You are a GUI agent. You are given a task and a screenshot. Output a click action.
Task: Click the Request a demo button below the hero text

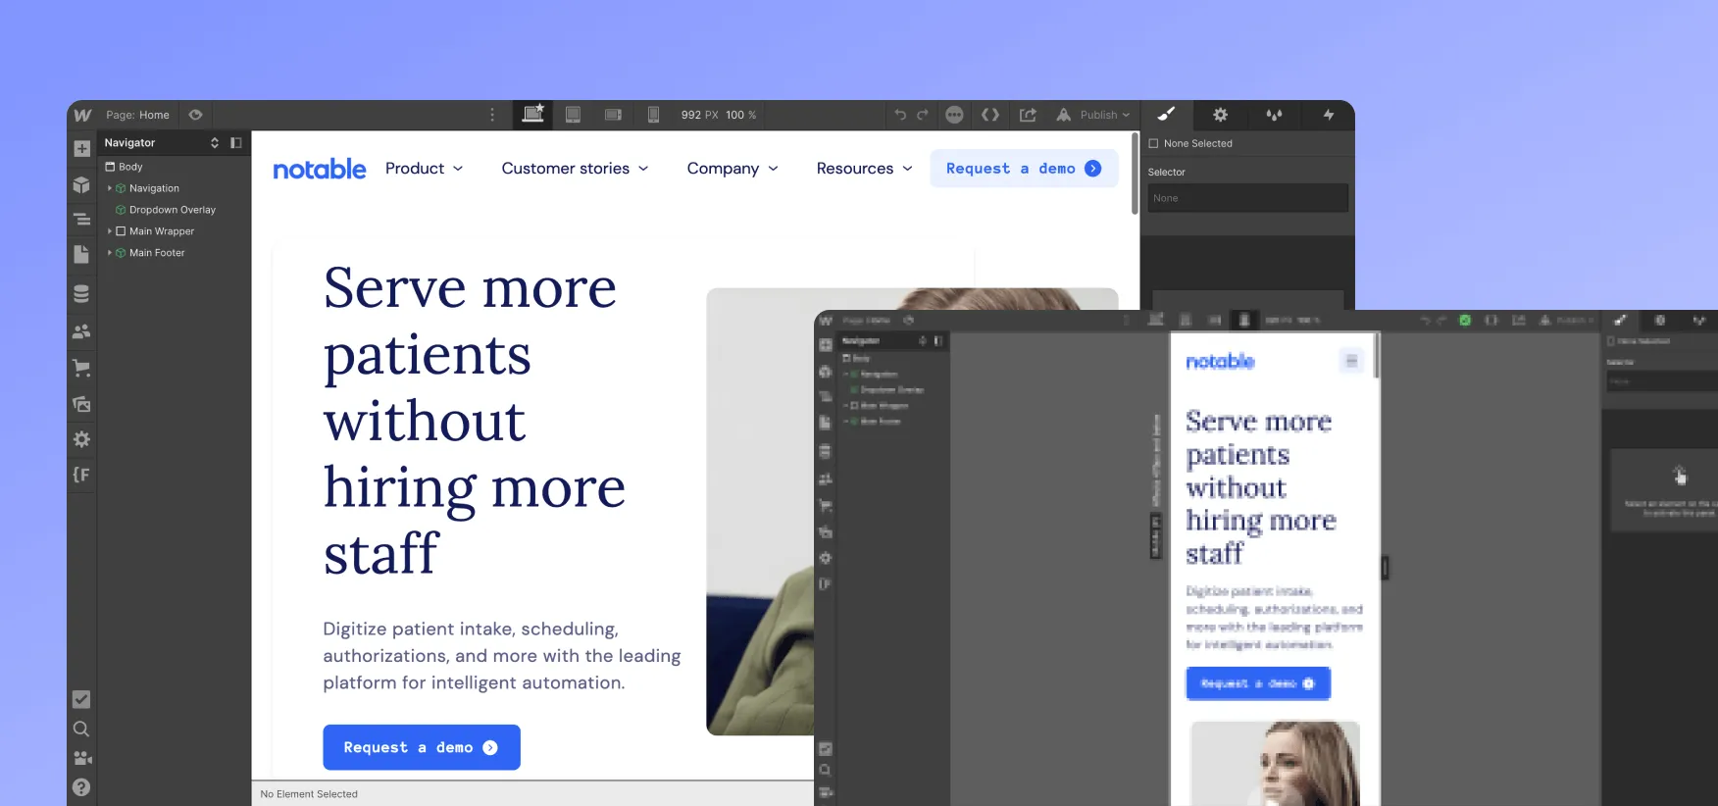pyautogui.click(x=422, y=747)
